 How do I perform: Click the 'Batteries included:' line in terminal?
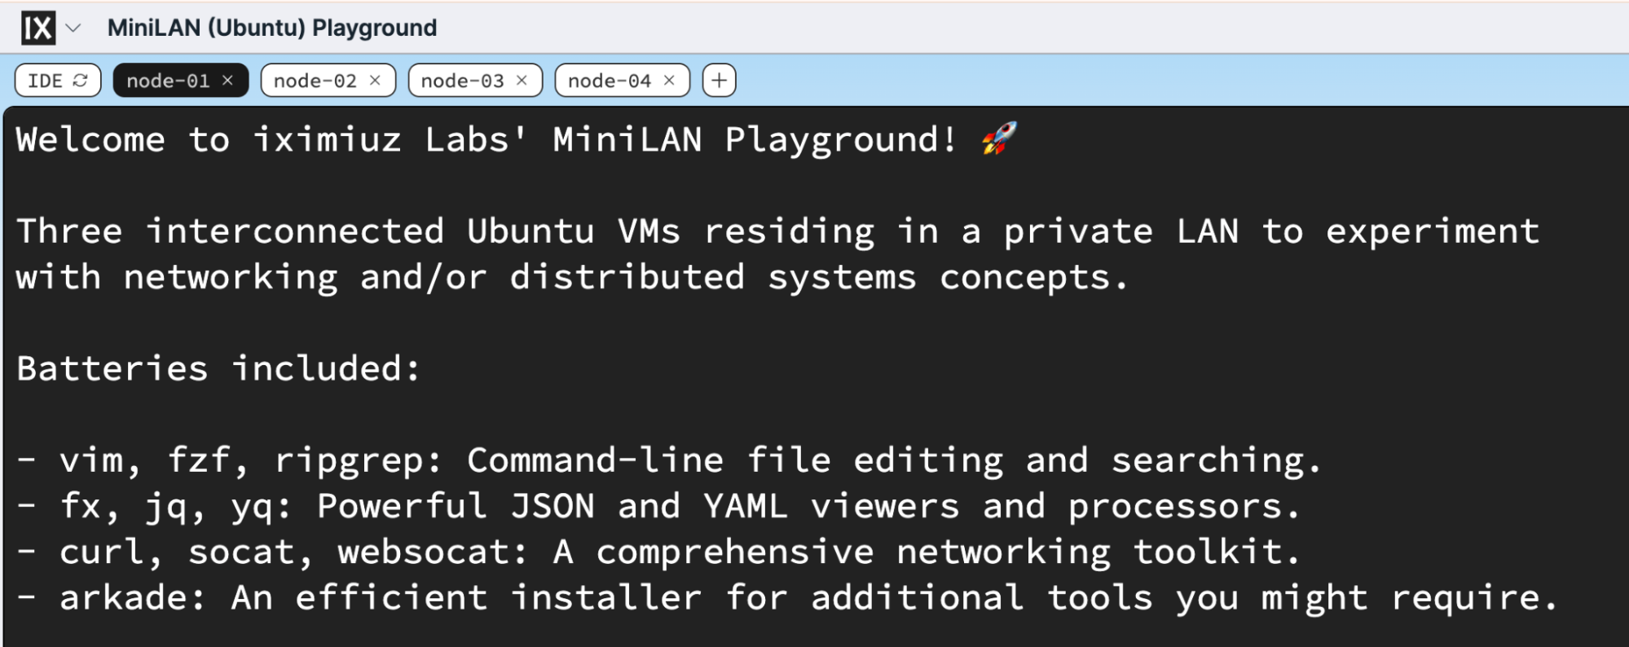[x=218, y=369]
